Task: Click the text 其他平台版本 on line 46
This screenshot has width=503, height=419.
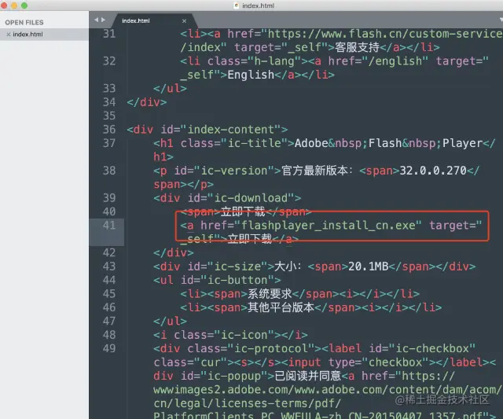Action: (x=281, y=307)
